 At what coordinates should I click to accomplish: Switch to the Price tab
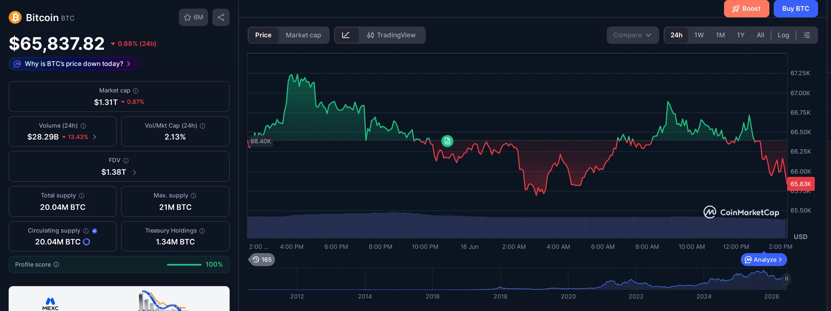click(x=263, y=35)
